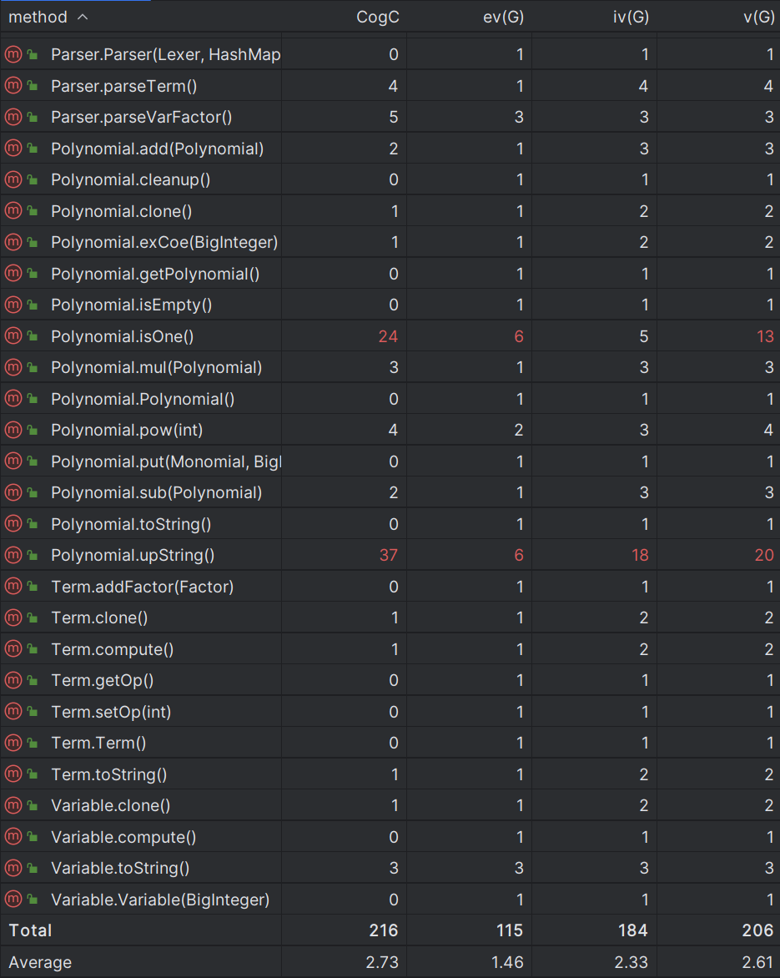Click public-access icon for Polynomial.getPolynomial()
Viewport: 780px width, 978px height.
[x=33, y=274]
